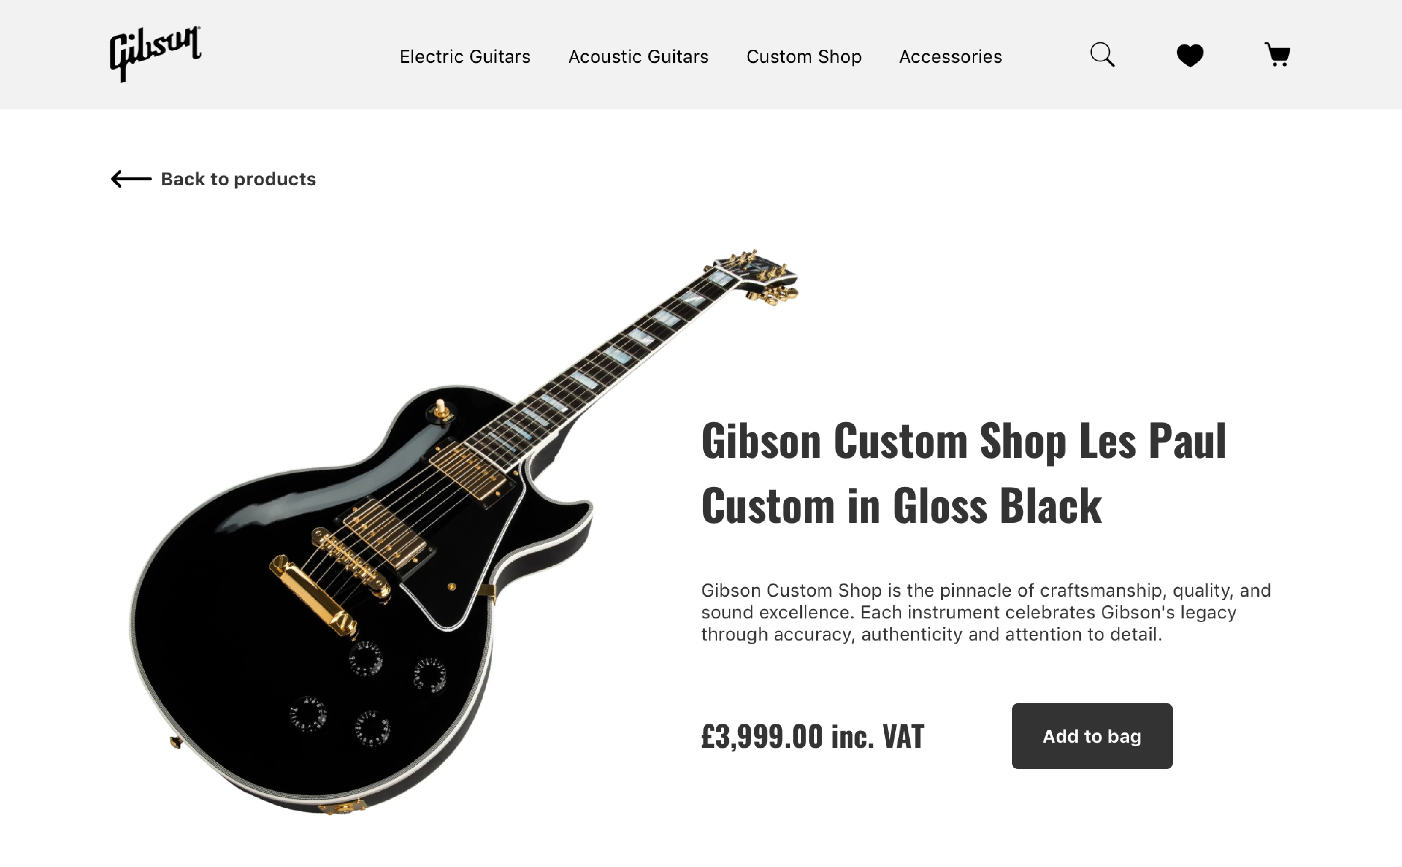Open the Accessories navigation item
Screen dimensions: 1402x867
[x=950, y=56]
